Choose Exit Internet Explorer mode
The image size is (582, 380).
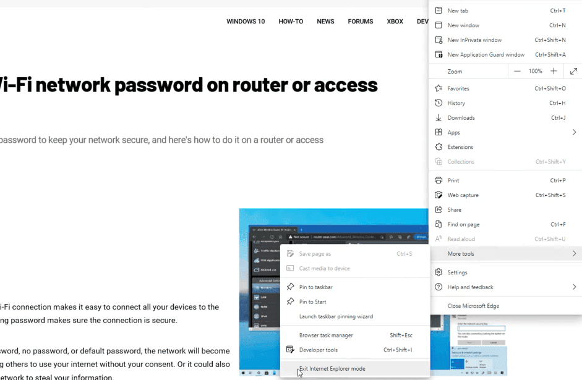coord(355,368)
